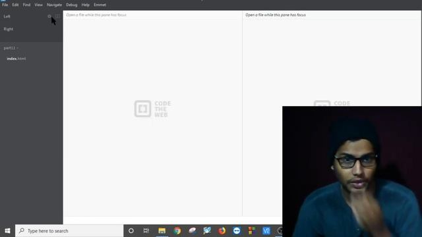
Task: Open the light blue taskbar app icon
Action: (207, 230)
